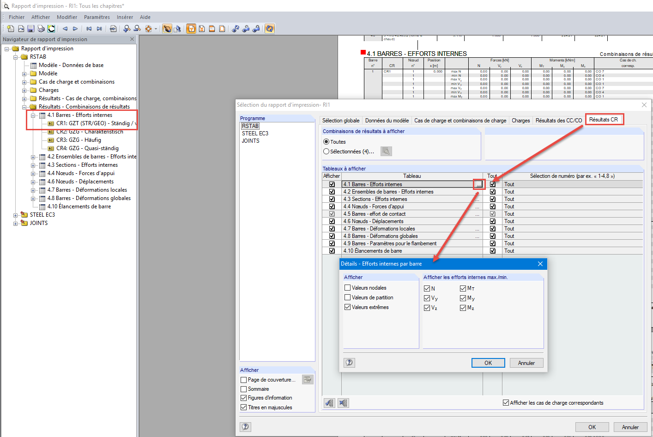Click the check-all tables icon
The image size is (653, 437).
pos(329,403)
